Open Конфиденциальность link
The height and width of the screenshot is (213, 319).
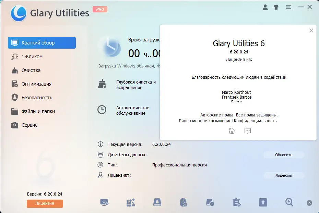pyautogui.click(x=255, y=121)
